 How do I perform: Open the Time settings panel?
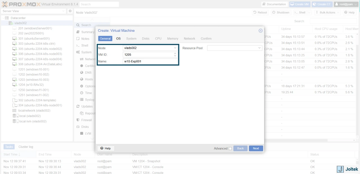pyautogui.click(x=86, y=93)
